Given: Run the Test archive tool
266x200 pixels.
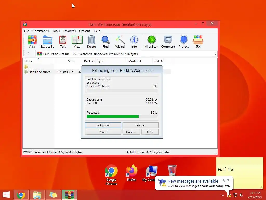Looking at the screenshot, I should (x=63, y=42).
